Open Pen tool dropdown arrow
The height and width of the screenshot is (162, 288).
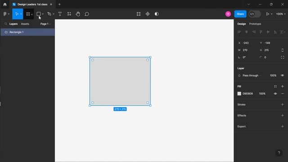pyautogui.click(x=54, y=14)
